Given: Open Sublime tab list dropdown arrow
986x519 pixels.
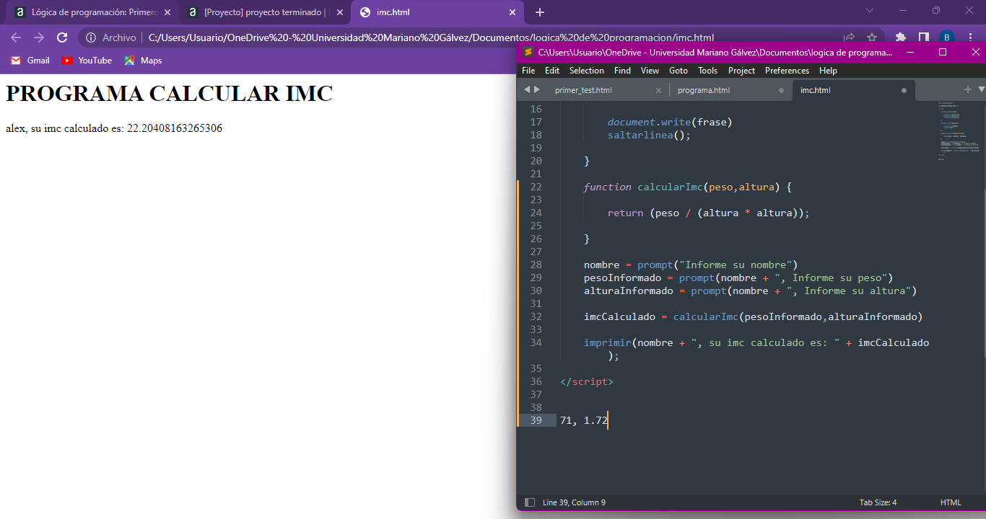Looking at the screenshot, I should coord(981,89).
